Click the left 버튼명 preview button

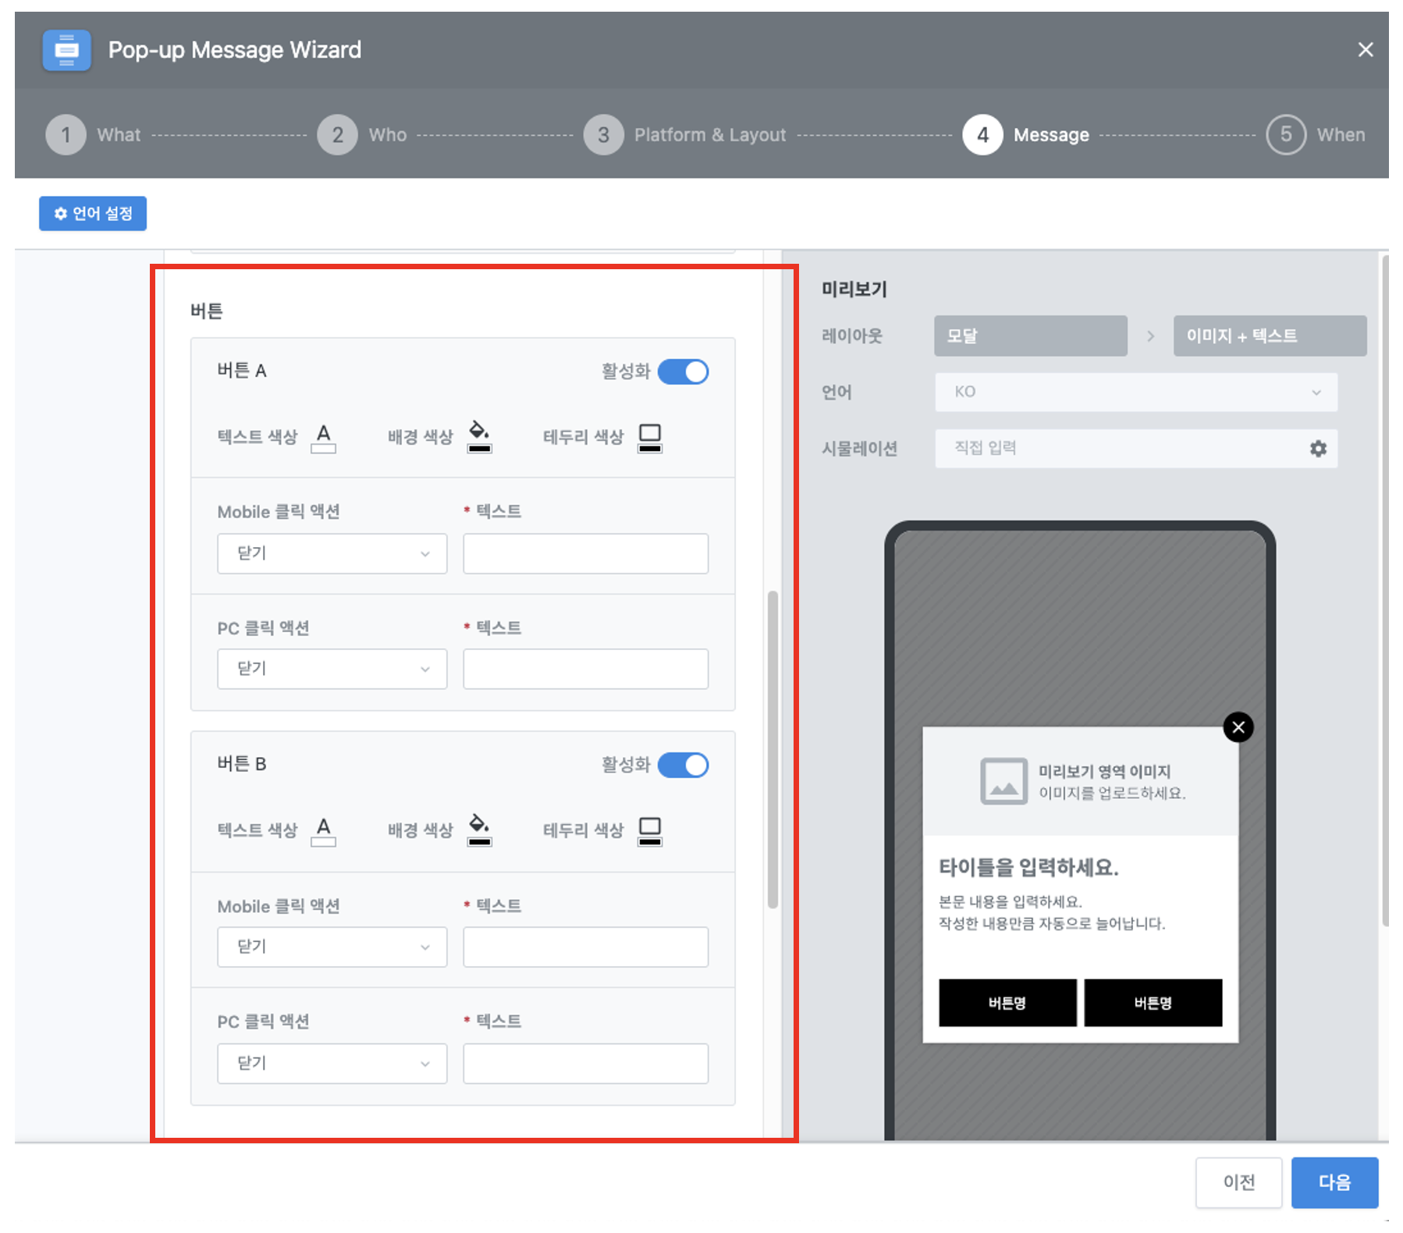1007,1003
